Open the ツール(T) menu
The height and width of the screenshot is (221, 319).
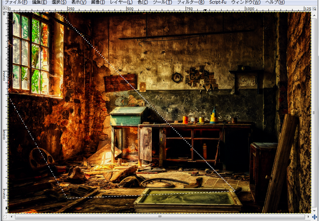162,2
